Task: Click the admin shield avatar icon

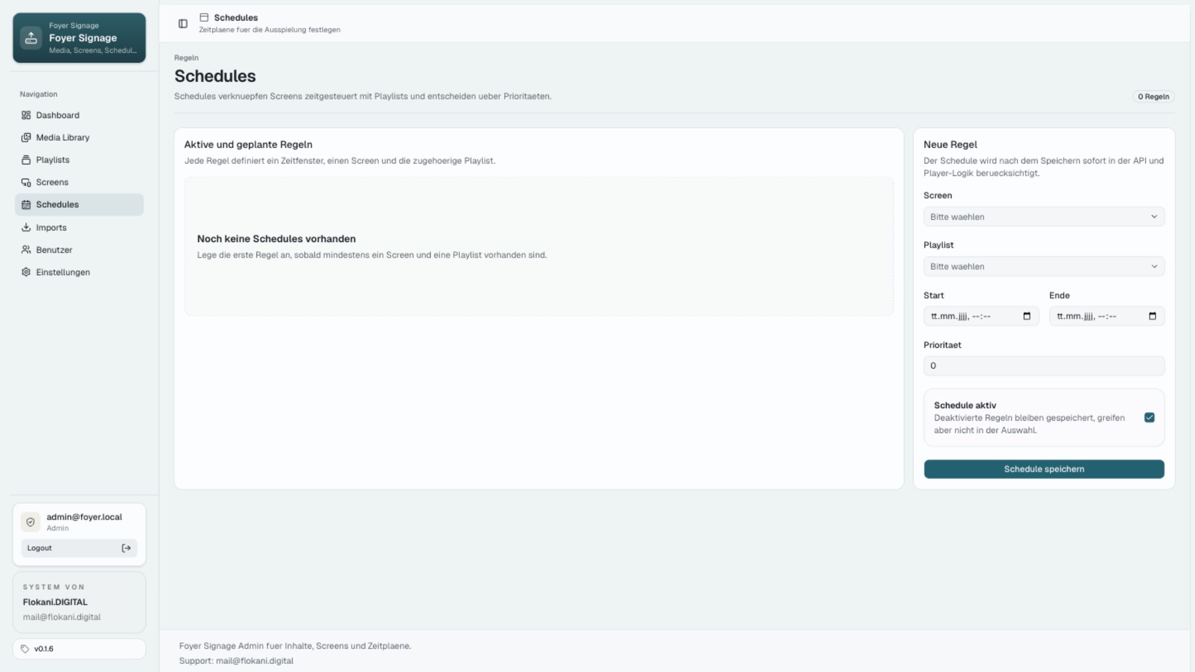Action: (30, 522)
